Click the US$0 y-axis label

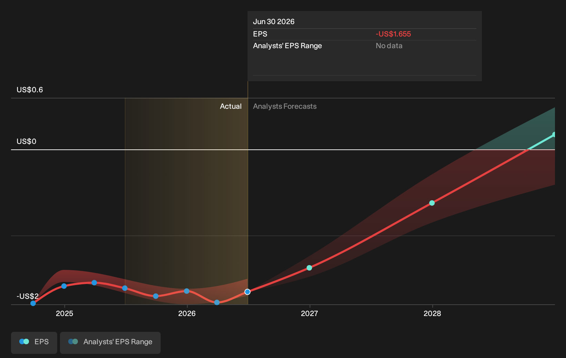(x=26, y=141)
